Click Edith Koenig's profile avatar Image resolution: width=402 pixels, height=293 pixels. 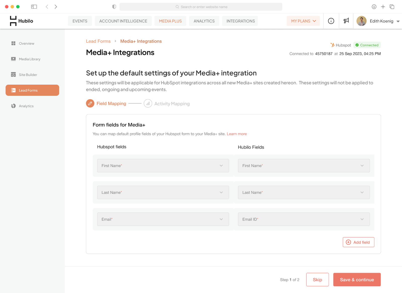point(361,21)
